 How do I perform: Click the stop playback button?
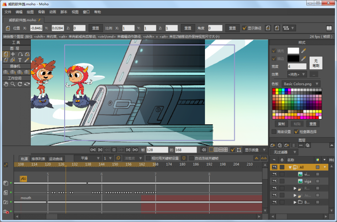point(114,150)
